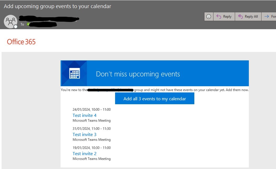Screen dimensions: 276x169
Task: Click the 'To' recipient label
Action: tap(22, 24)
